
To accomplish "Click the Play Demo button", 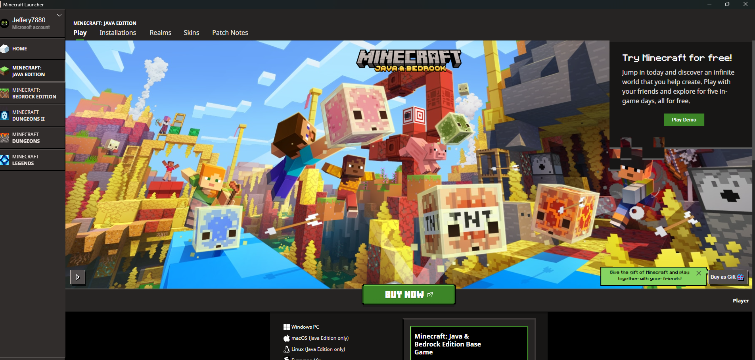I will click(684, 120).
